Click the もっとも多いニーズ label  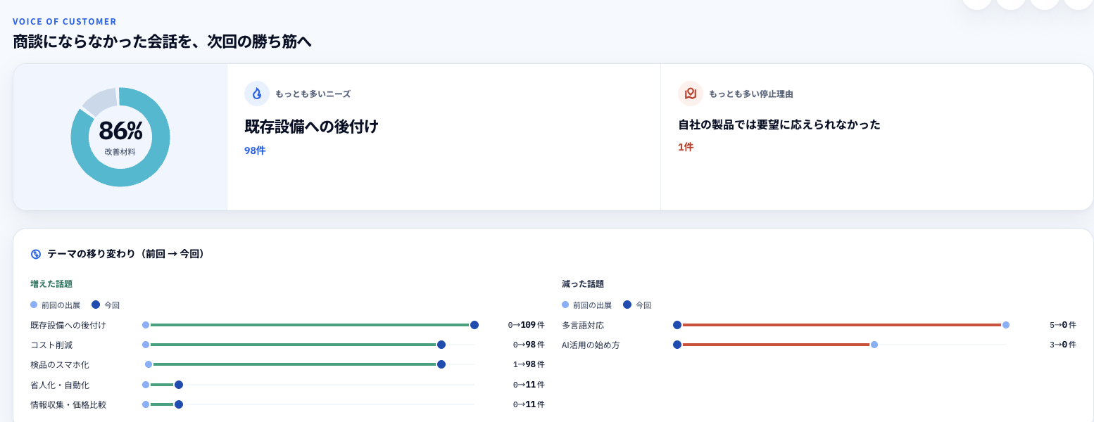[x=313, y=94]
